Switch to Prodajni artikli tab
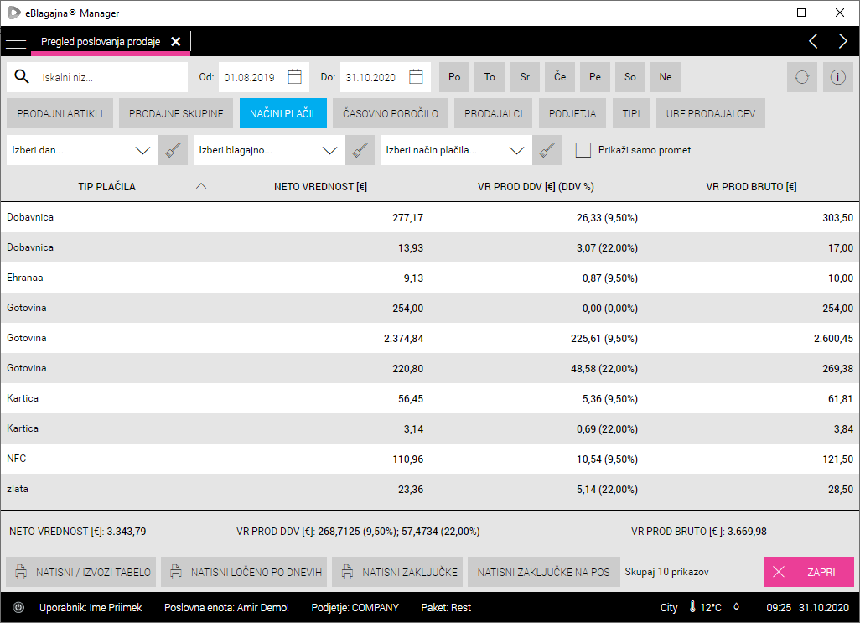This screenshot has width=860, height=623. coord(60,113)
